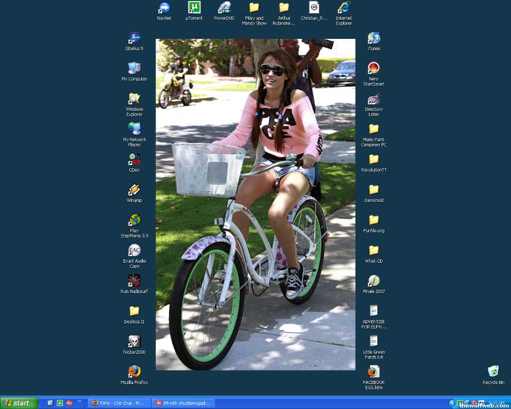Select the Sibelius 5 desktop icon
511x409 pixels.
(x=134, y=38)
